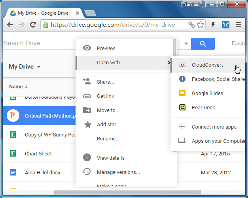The width and height of the screenshot is (248, 198).
Task: Click the orange P icon of Critical Path Method
Action: [13, 116]
